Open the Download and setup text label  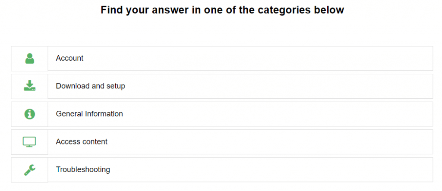point(91,86)
